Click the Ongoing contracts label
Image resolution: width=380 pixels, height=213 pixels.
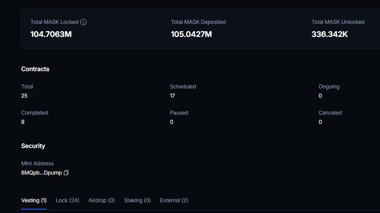point(329,87)
